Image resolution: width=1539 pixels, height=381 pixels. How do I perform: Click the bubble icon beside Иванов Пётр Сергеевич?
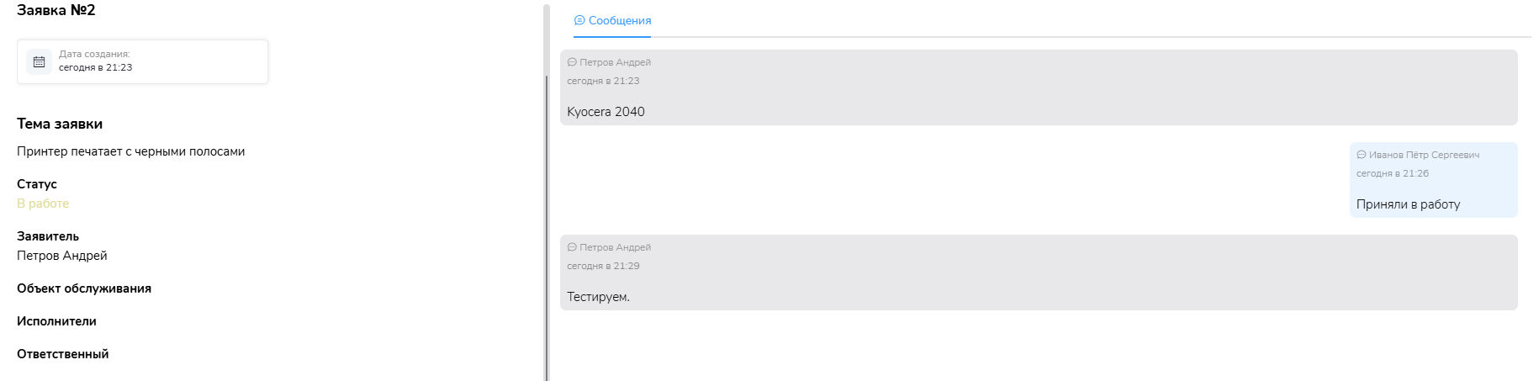click(x=1362, y=155)
